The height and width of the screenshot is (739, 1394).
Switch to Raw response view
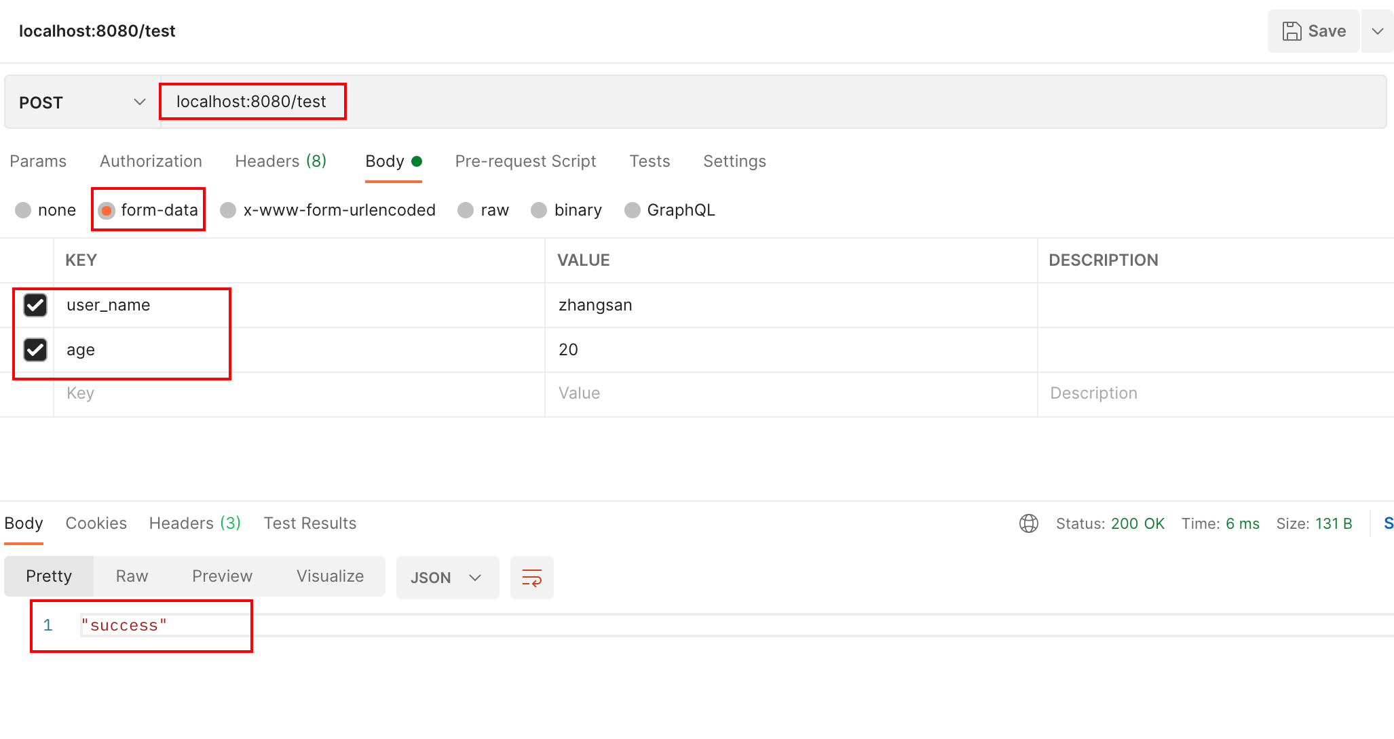click(x=132, y=576)
